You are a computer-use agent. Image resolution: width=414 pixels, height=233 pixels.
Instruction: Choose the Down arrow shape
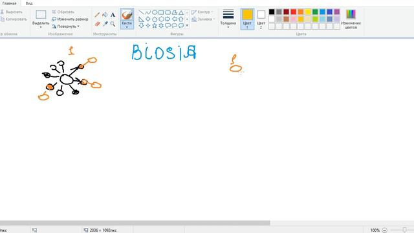pos(141,26)
